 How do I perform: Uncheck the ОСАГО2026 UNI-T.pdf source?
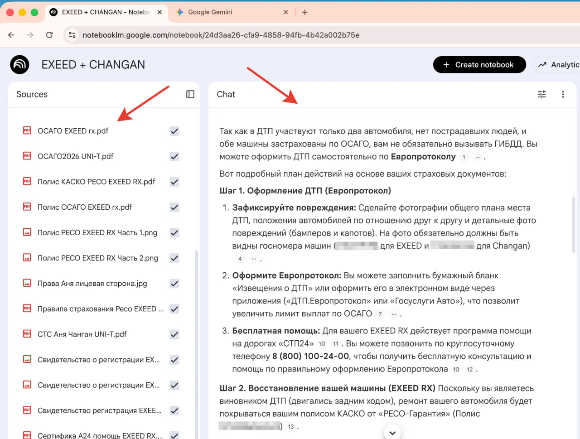[174, 156]
